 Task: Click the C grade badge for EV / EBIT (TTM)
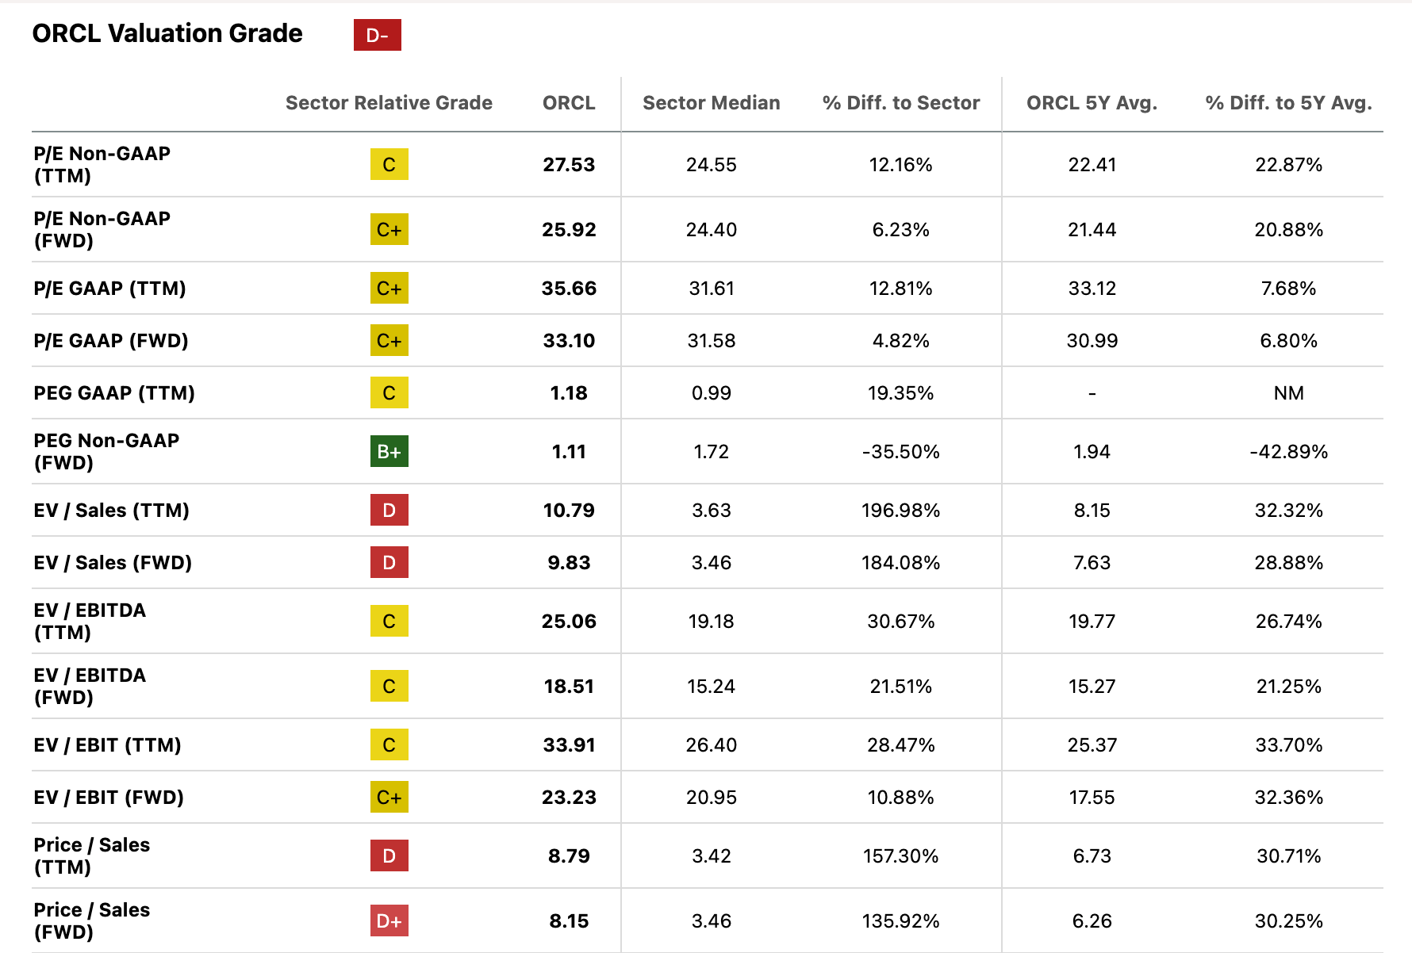[389, 745]
